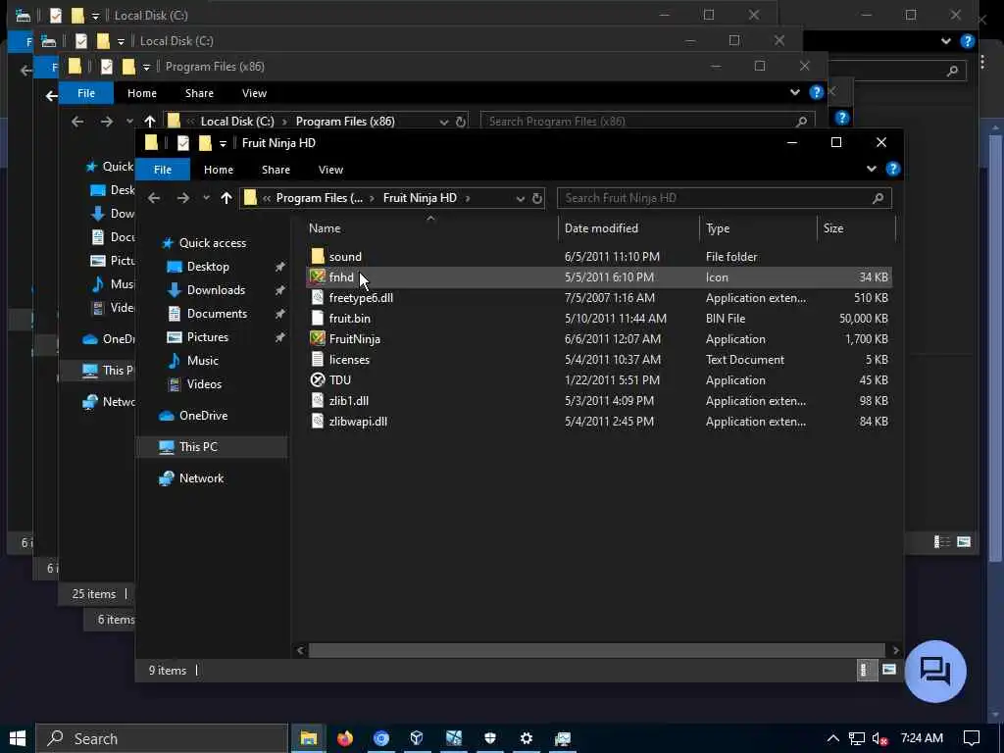Select the freetype6.dll file
Image resolution: width=1004 pixels, height=753 pixels.
361,298
